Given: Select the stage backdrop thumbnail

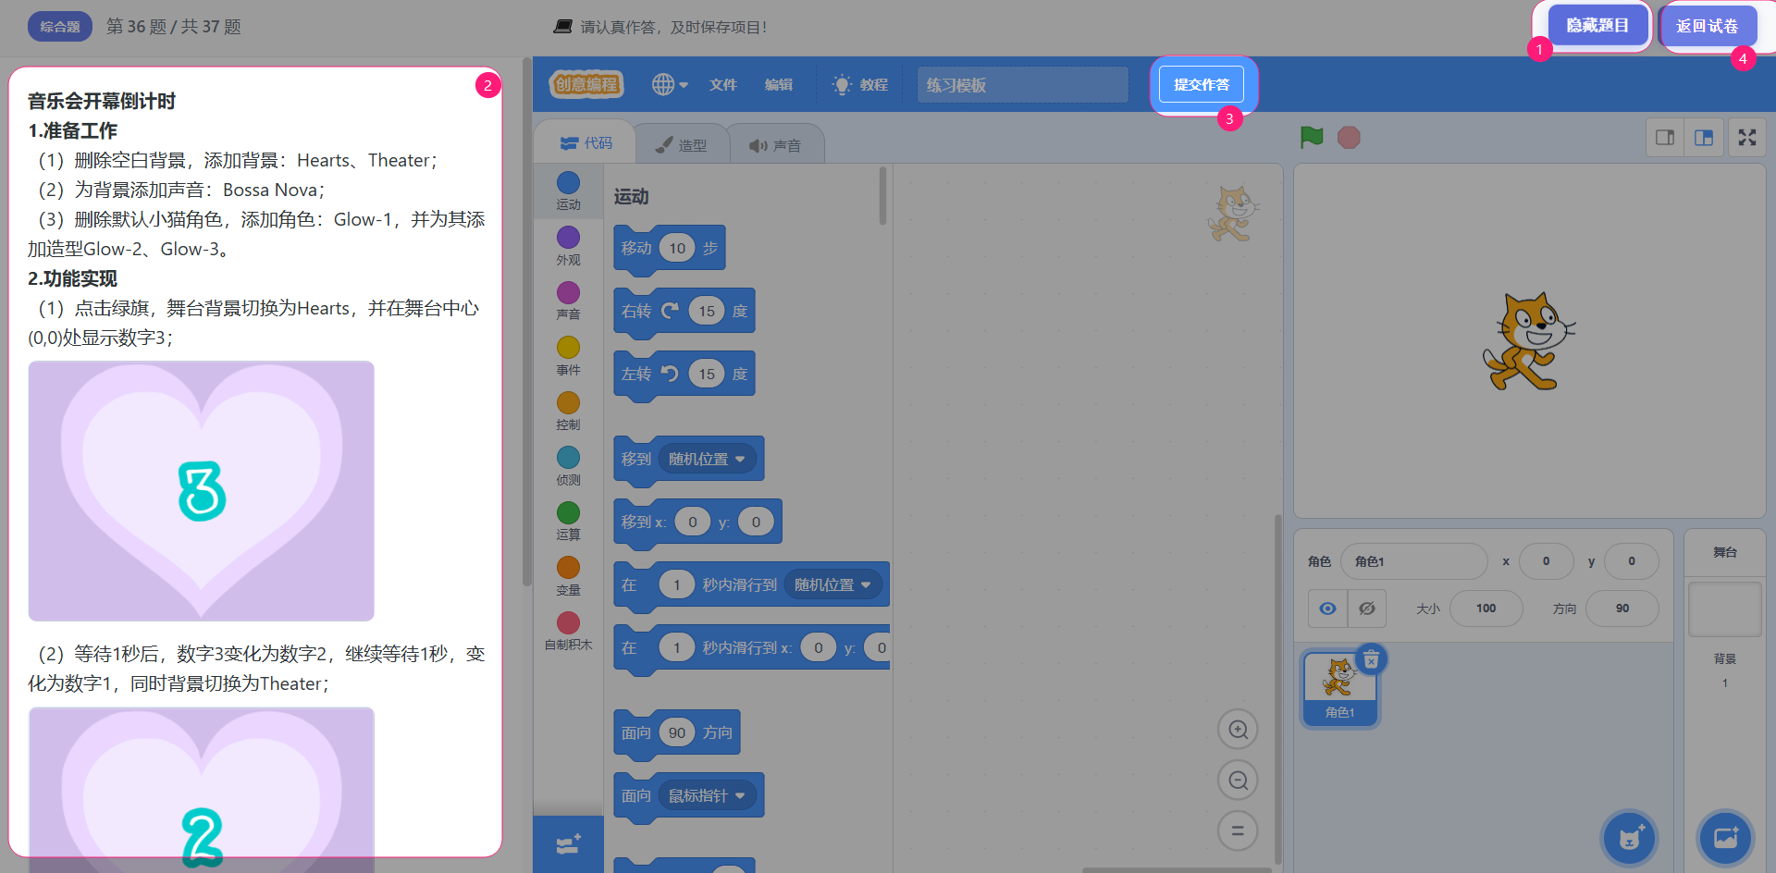Looking at the screenshot, I should coord(1724,609).
